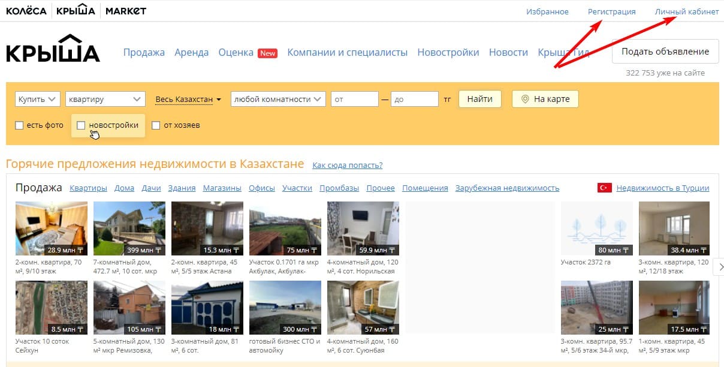
Task: Enable the есть фото checkbox
Action: tap(19, 125)
